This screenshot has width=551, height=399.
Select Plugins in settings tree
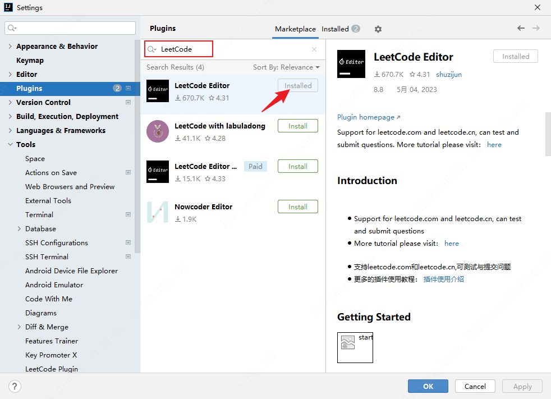tap(70, 88)
